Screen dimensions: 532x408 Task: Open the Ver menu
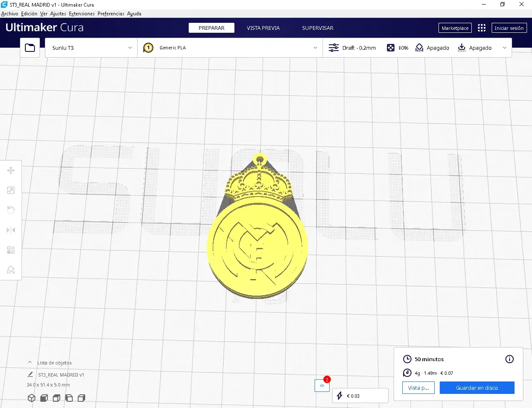coord(44,14)
